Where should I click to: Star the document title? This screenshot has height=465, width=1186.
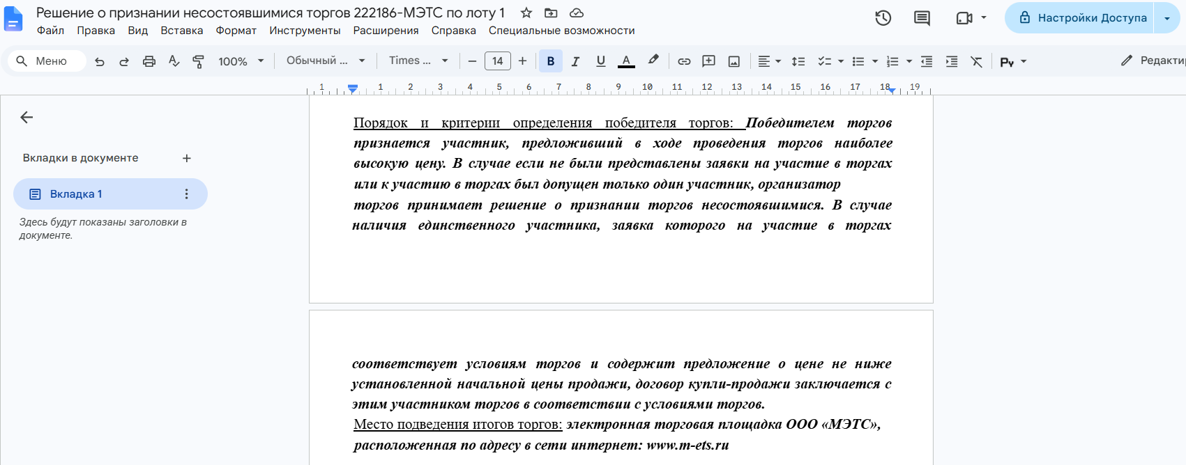tap(526, 13)
